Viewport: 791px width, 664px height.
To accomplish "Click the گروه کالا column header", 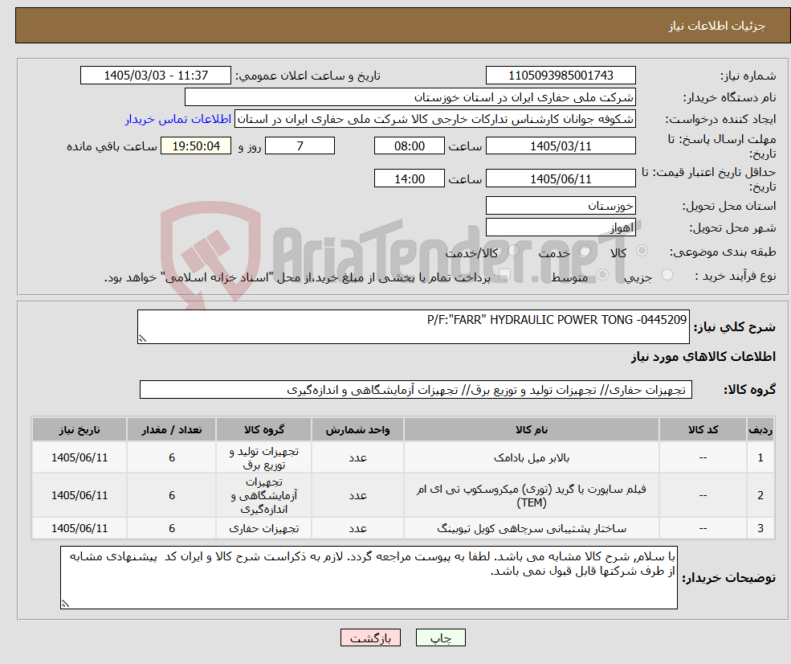I will click(x=263, y=430).
